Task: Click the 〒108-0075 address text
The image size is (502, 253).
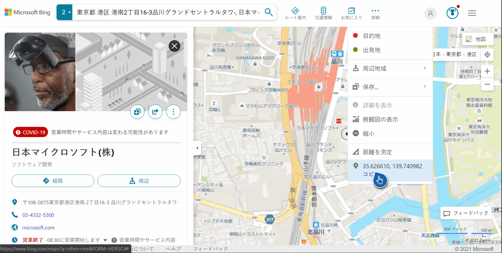Action: point(101,202)
